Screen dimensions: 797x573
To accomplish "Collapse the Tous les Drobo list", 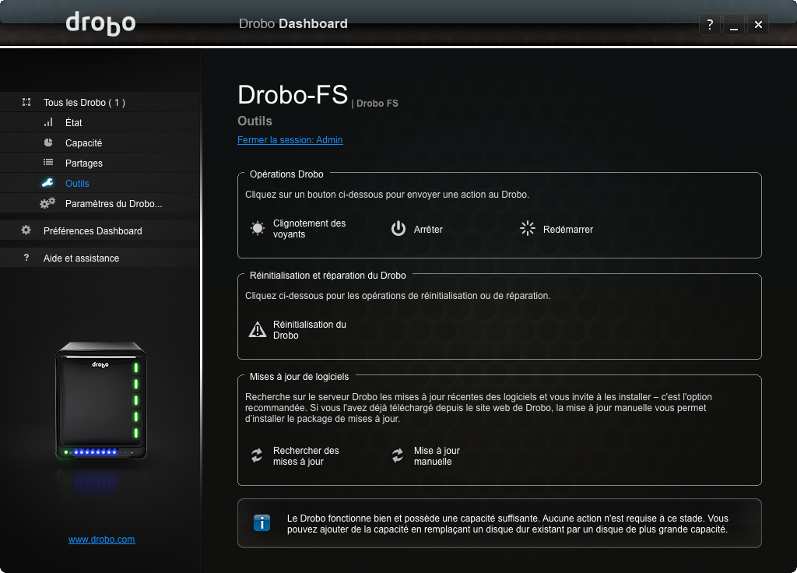I will pos(84,103).
